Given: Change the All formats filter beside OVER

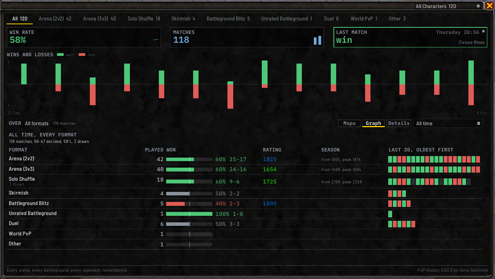Looking at the screenshot, I should pos(37,123).
